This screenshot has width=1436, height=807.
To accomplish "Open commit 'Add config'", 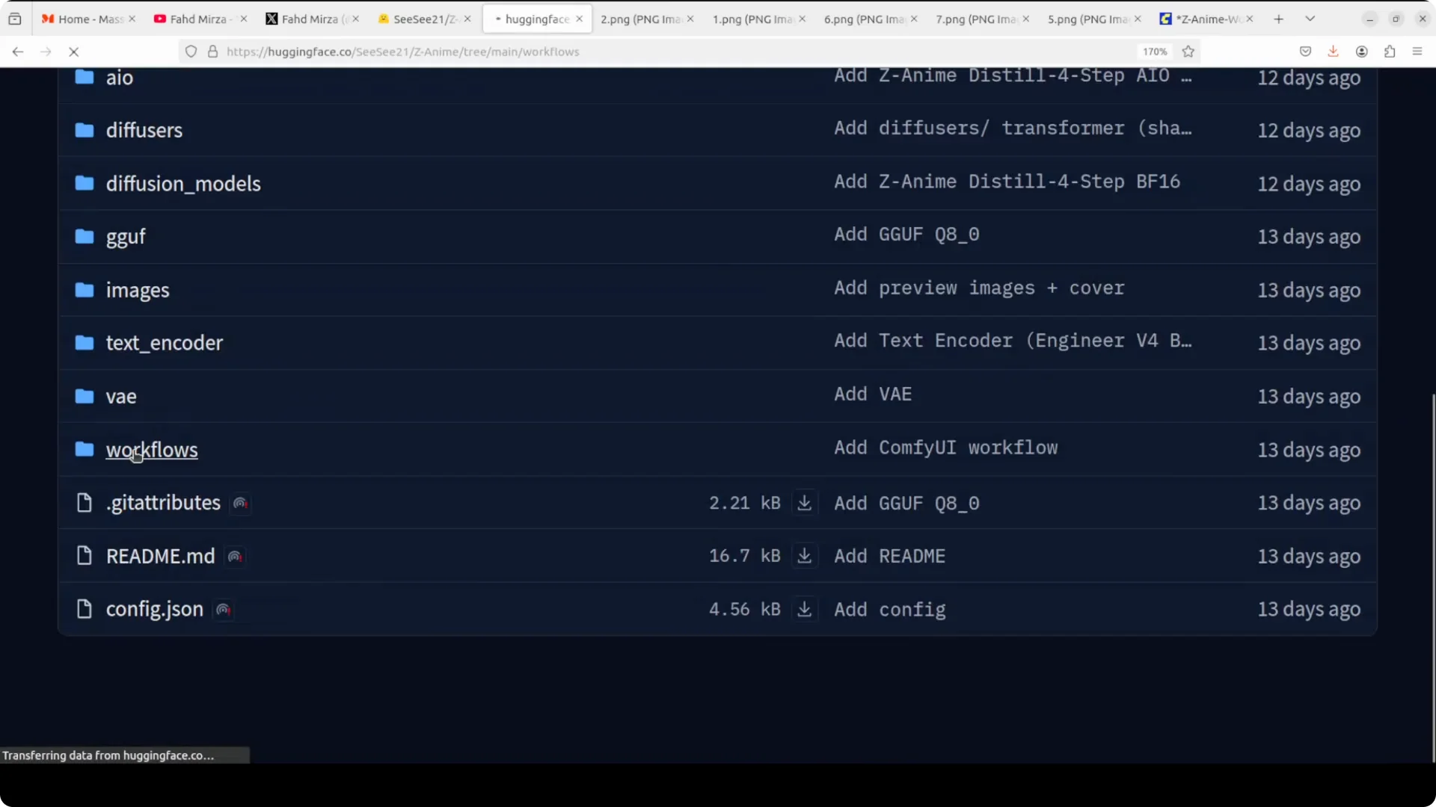I will point(890,610).
